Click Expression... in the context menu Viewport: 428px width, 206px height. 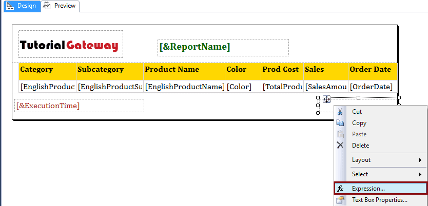coord(380,188)
